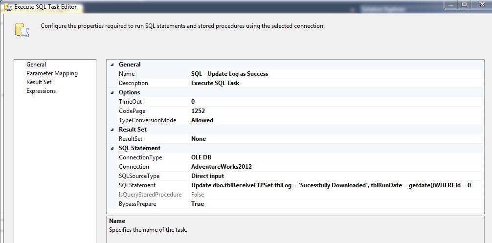Screen dimensions: 492x243
Task: Switch to the Parameter Mapping page
Action: click(52, 73)
